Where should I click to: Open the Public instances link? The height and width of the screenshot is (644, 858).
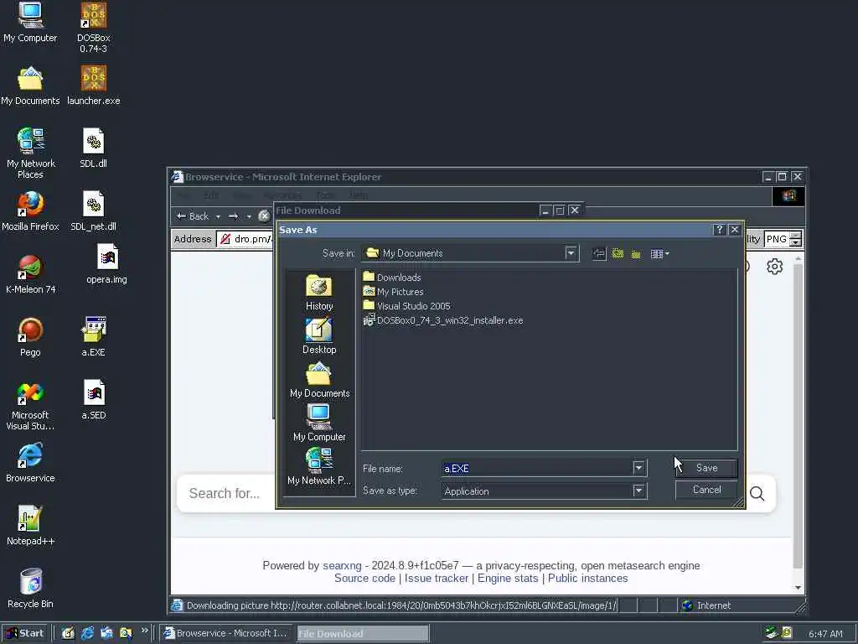click(x=587, y=579)
